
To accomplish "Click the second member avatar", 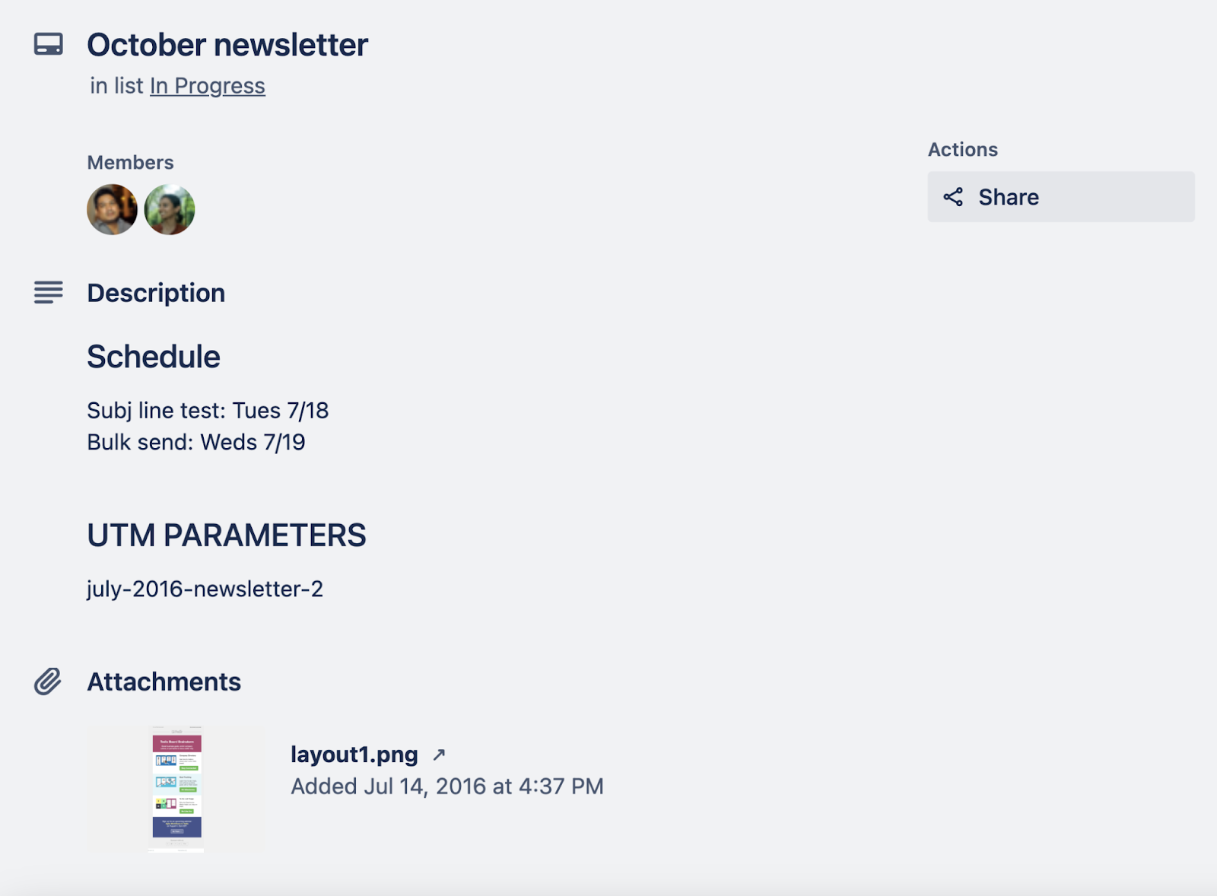I will [x=170, y=209].
